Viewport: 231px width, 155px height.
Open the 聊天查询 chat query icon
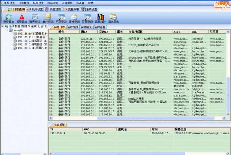[x=35, y=19]
